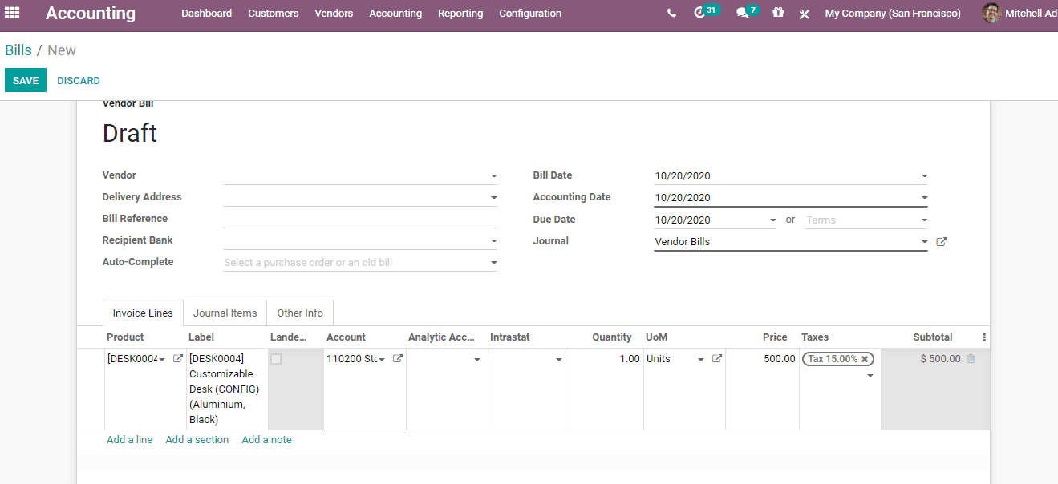Open the DESK0004 product external link
The image size is (1058, 484).
tap(177, 358)
